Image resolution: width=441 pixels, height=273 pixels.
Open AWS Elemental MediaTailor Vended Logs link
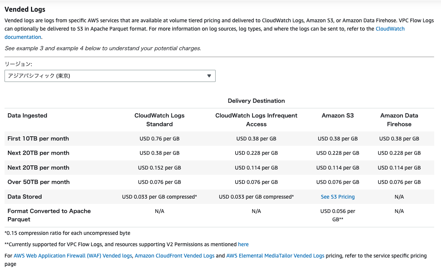[275, 256]
